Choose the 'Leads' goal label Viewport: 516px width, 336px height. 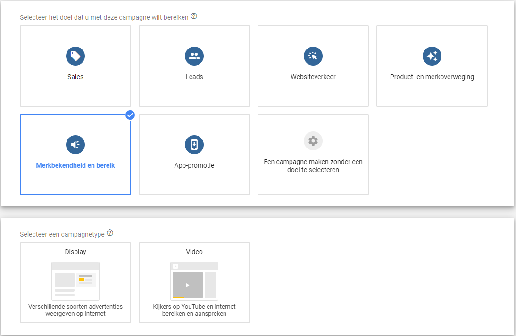194,77
